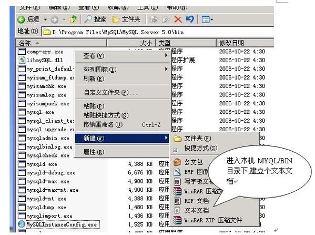Click the mysqldump.exe file icon

(22, 207)
